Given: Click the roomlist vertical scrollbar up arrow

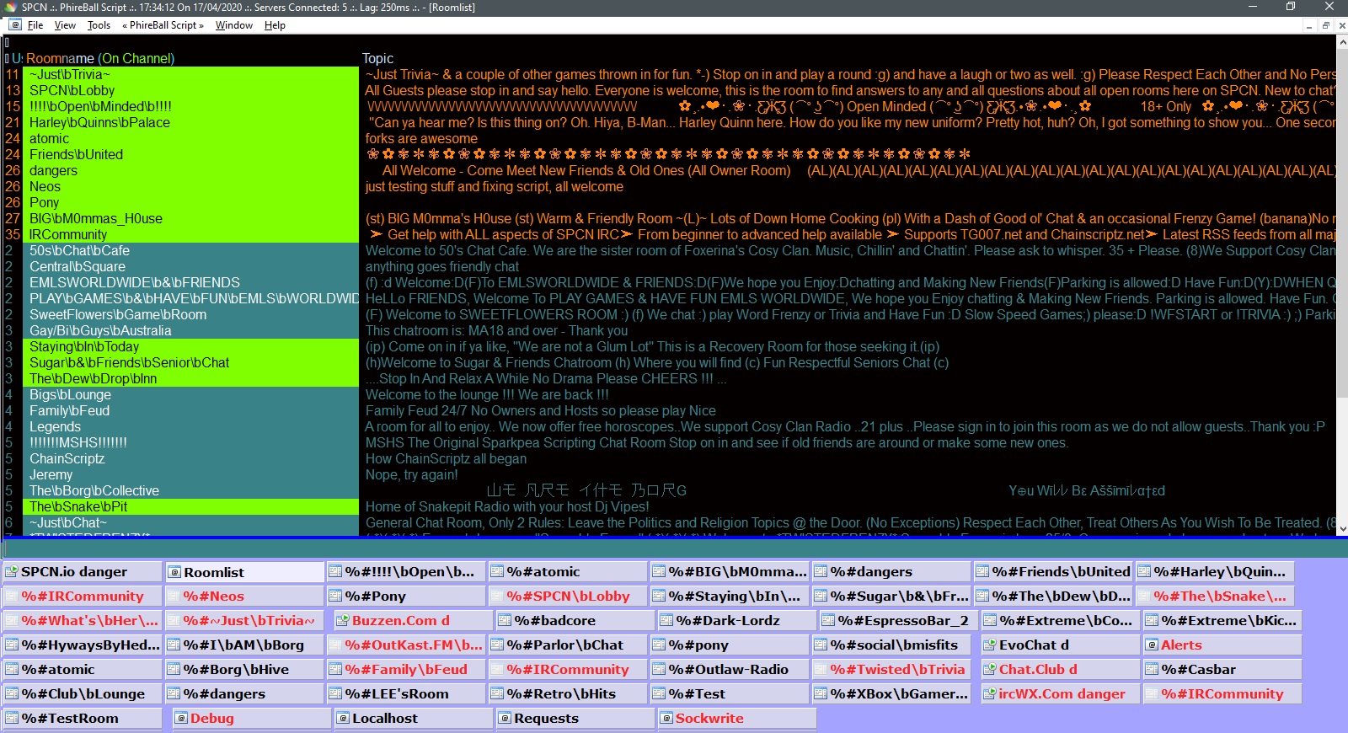Looking at the screenshot, I should pyautogui.click(x=1342, y=40).
